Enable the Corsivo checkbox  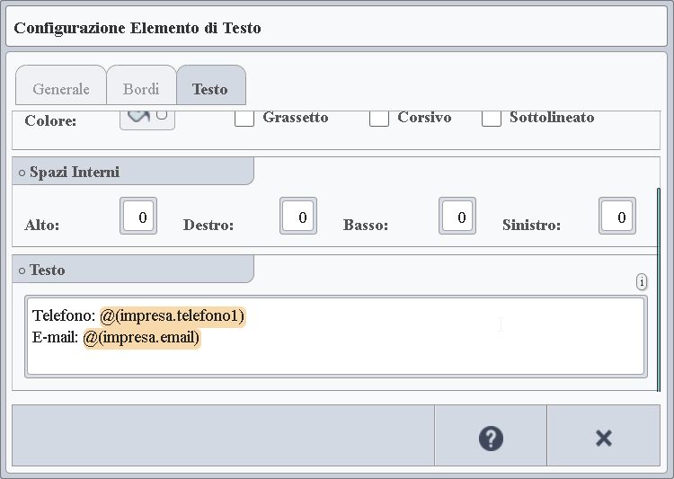tap(379, 119)
